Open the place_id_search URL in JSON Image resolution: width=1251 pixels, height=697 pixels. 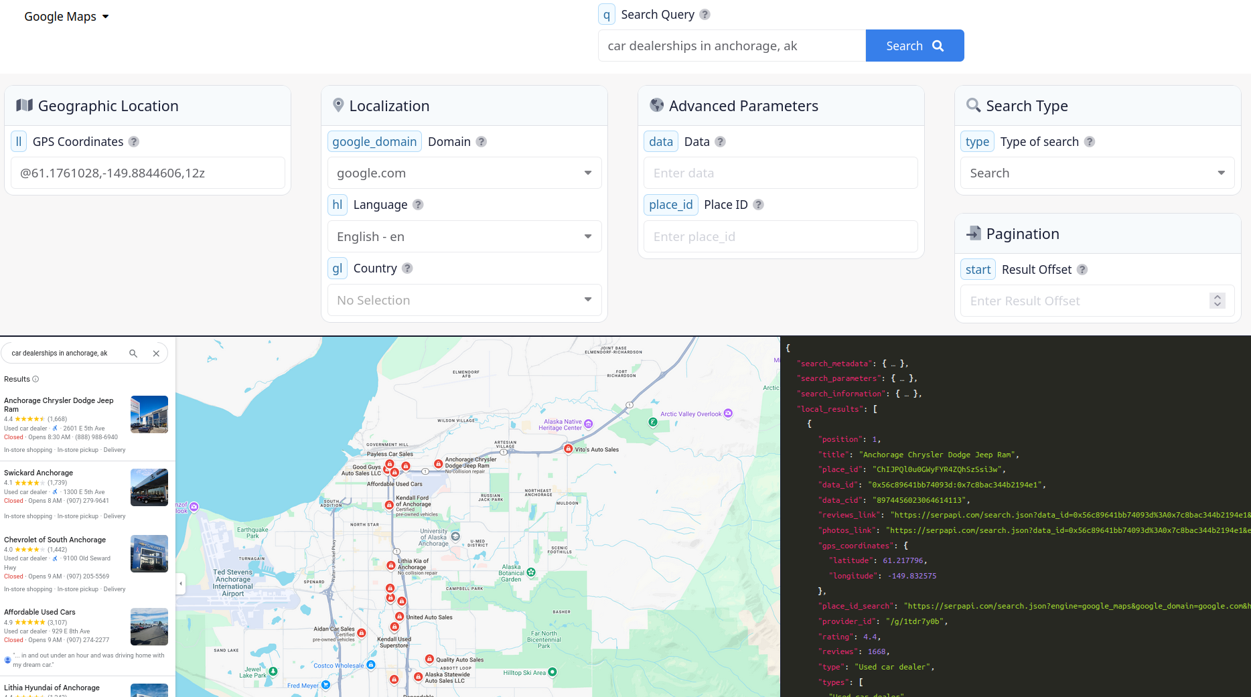(x=1078, y=606)
